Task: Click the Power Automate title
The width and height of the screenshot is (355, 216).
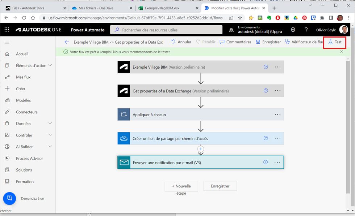Action: 88,30
